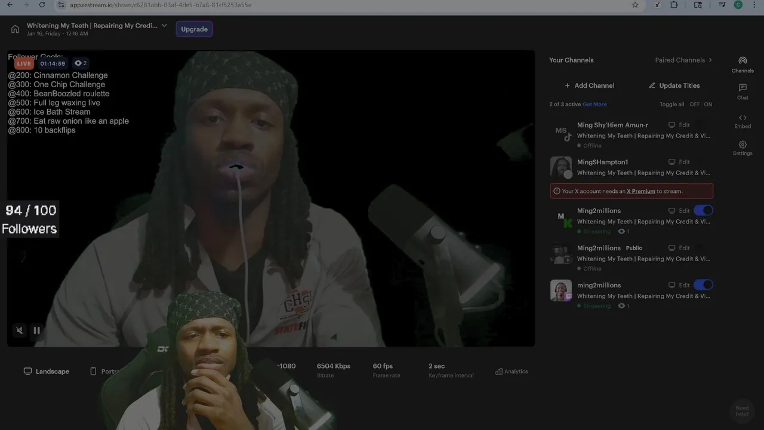The width and height of the screenshot is (764, 430).
Task: Open the Need help chat bubble
Action: (742, 411)
